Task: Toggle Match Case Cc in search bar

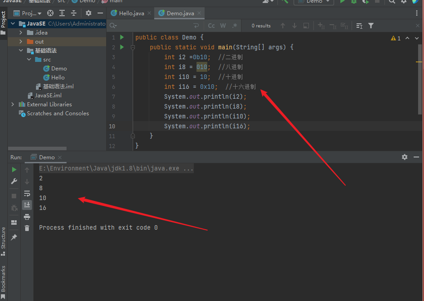Action: pos(211,26)
